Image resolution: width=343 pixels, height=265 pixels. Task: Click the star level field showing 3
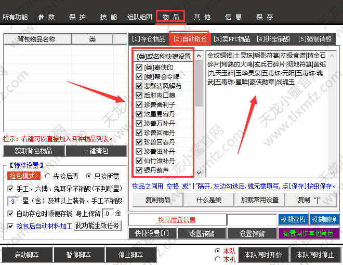click(13, 201)
